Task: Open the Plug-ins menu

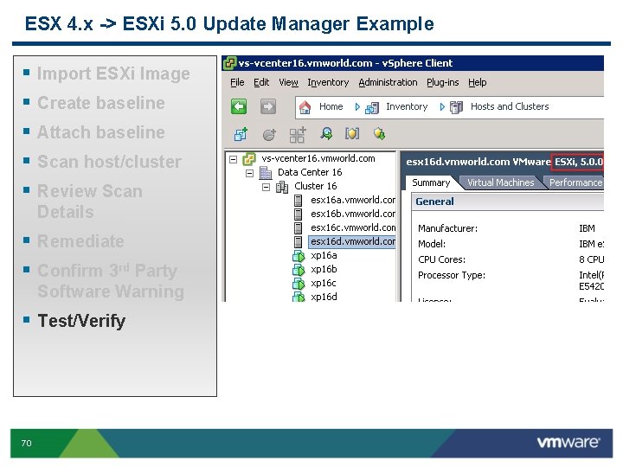Action: point(443,82)
